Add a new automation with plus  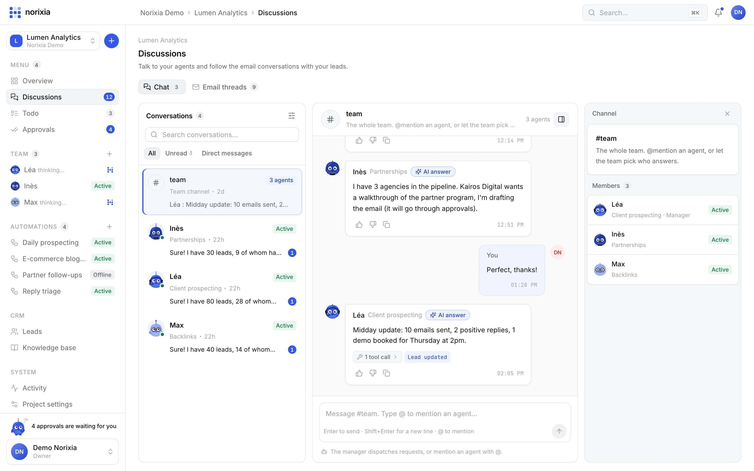click(x=109, y=226)
